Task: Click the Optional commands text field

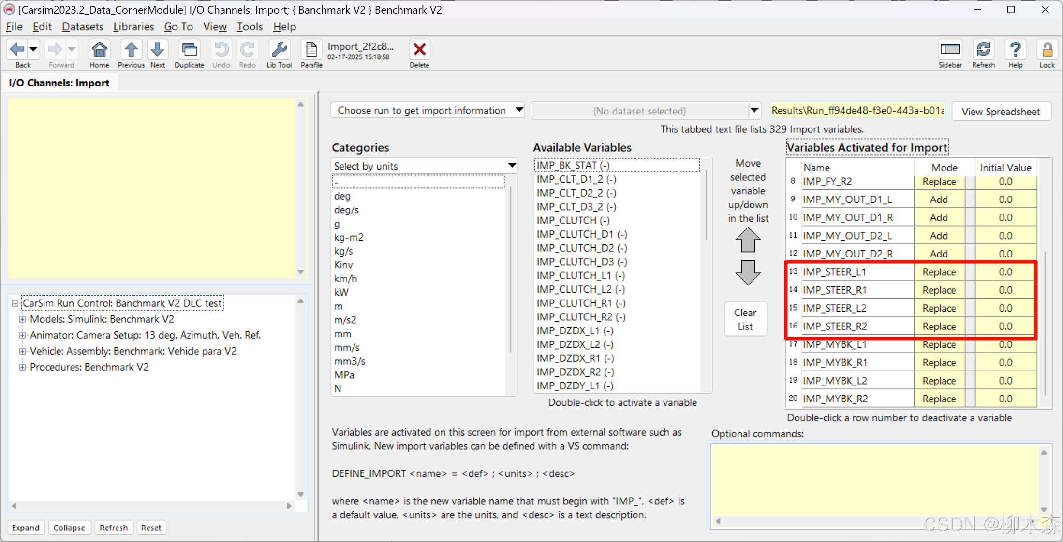Action: pyautogui.click(x=874, y=480)
